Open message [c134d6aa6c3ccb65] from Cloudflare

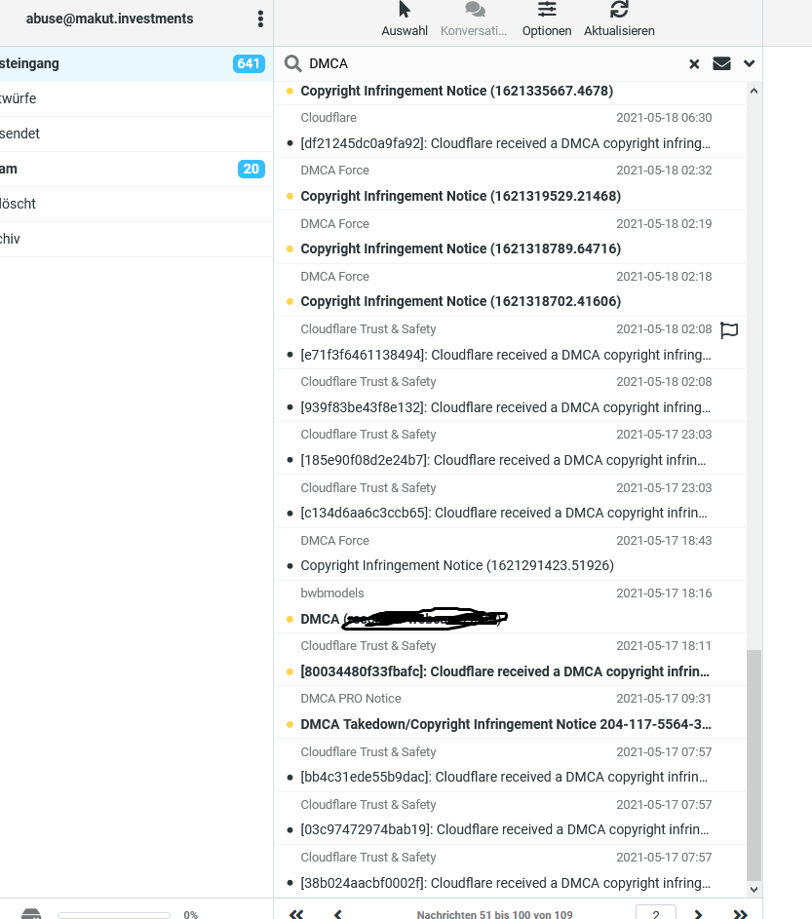510,501
